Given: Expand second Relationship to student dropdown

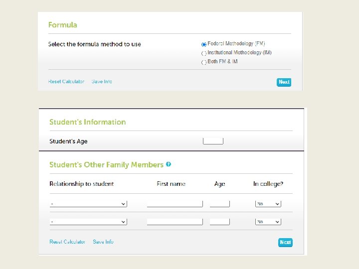Looking at the screenshot, I should click(88, 222).
